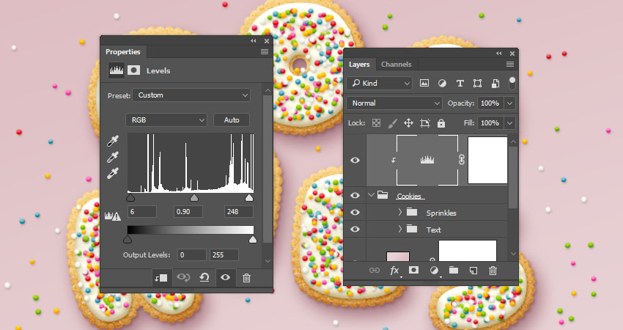Reset adjustment to defaults icon
Screen dimensions: 623x330
204,277
